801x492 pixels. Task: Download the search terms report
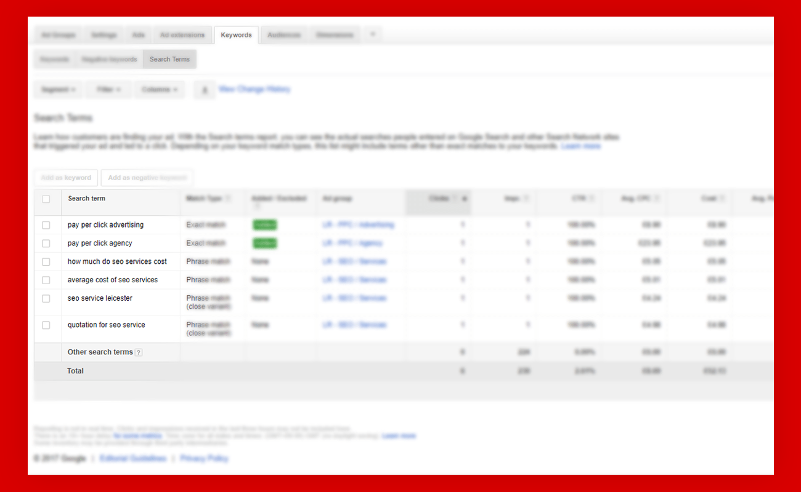point(205,90)
